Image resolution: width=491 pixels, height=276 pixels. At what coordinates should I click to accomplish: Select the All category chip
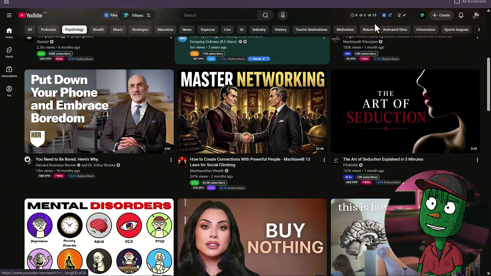30,30
